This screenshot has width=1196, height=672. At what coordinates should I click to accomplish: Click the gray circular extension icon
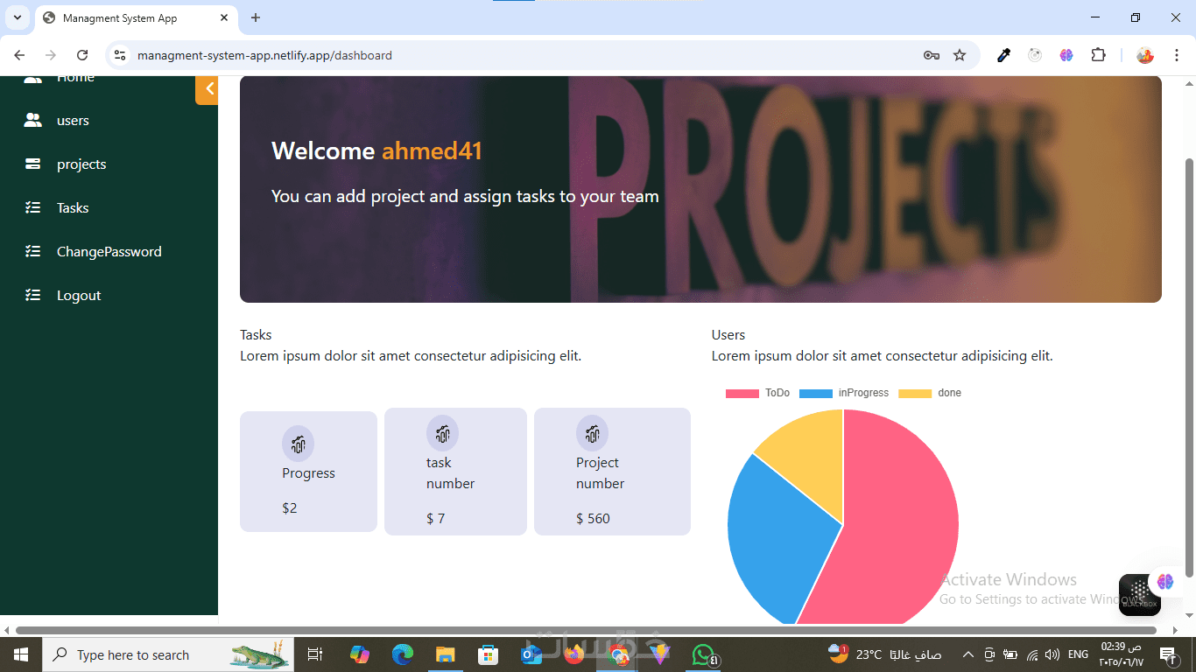click(1035, 55)
